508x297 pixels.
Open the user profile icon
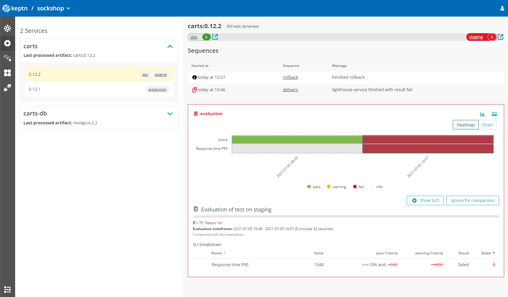click(502, 8)
